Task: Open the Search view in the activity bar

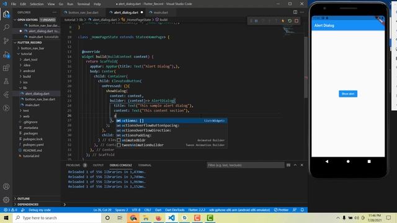Action: 6,27
